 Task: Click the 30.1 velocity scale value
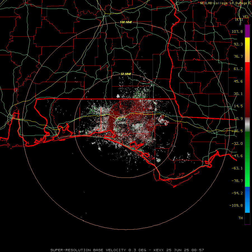(x=238, y=94)
